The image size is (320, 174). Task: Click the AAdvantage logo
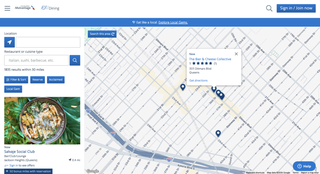25,8
